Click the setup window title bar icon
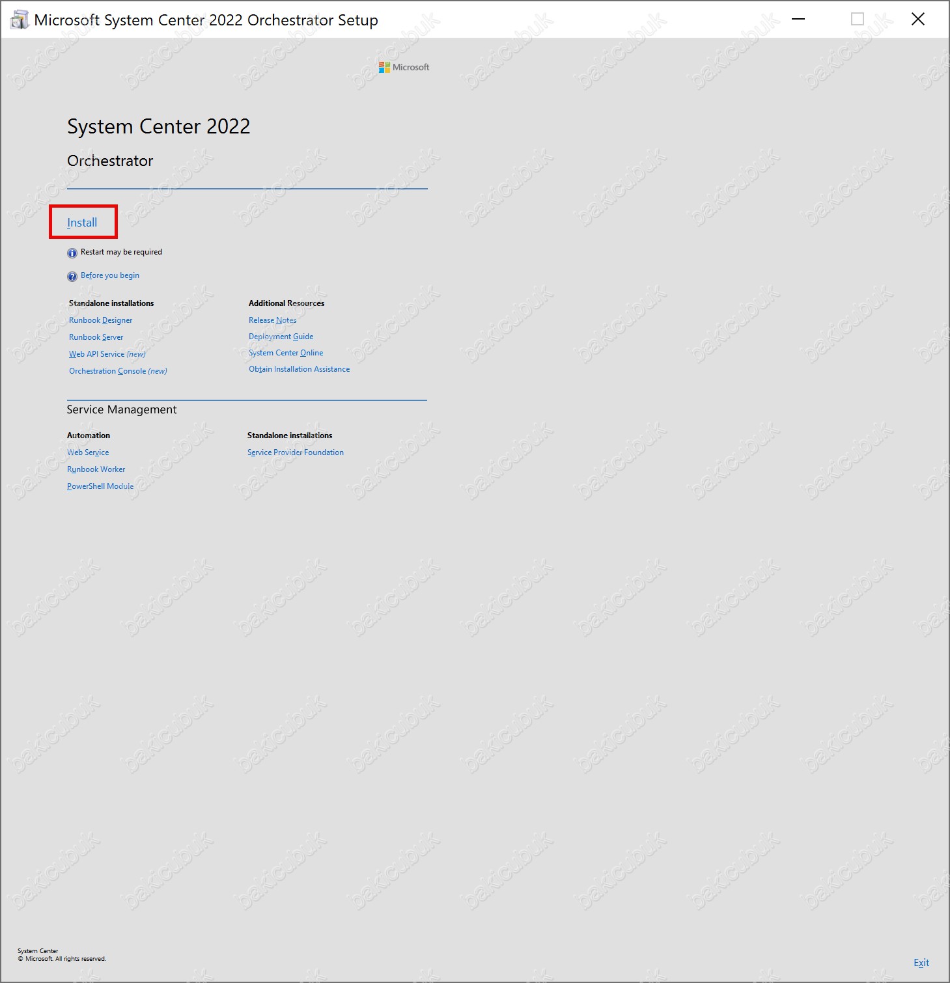The image size is (950, 983). coord(20,20)
